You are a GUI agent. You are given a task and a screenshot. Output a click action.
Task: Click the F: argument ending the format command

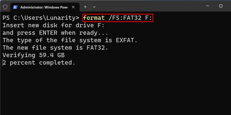coord(148,18)
